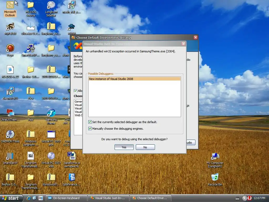269x202 pixels.
Task: Switch to On-Screen Keyboard taskbar item
Action: 66,198
